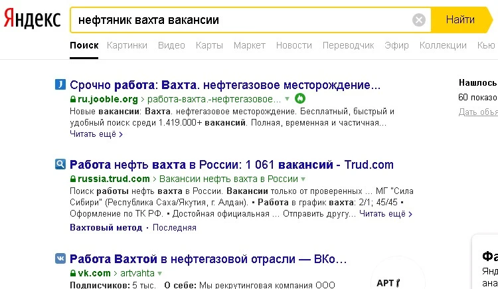Switch to the Картинки tab
This screenshot has height=289, width=498.
coord(127,45)
